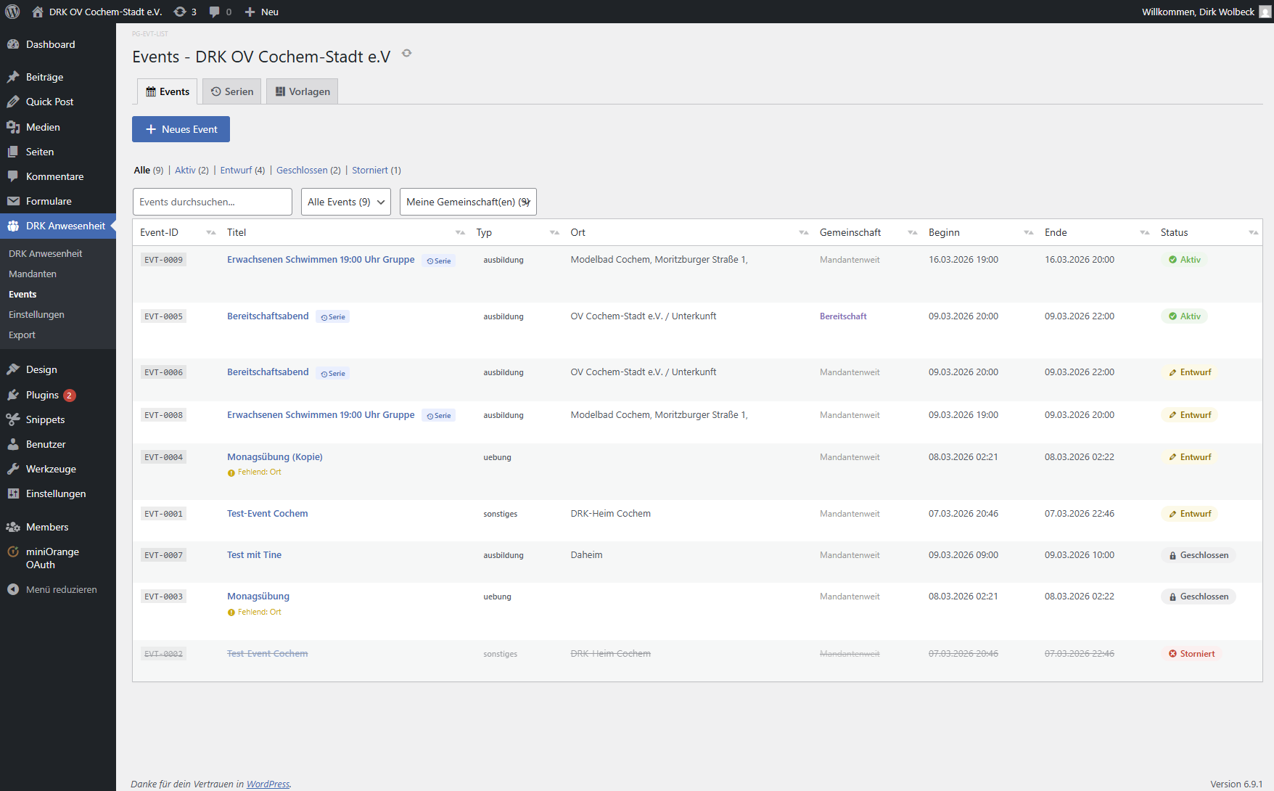Click the Beiträge pin icon
The width and height of the screenshot is (1274, 791).
point(13,77)
